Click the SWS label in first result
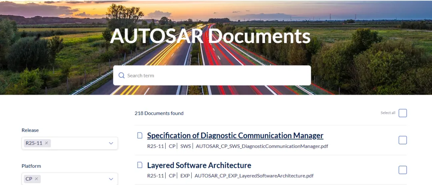 coord(186,146)
